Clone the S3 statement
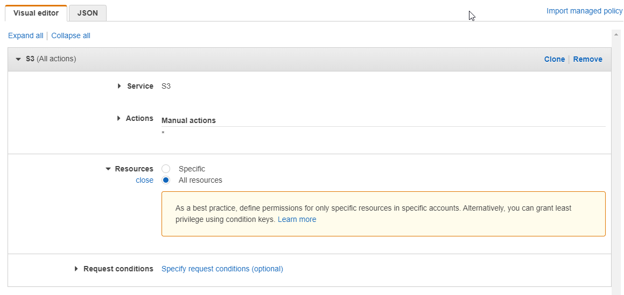The height and width of the screenshot is (295, 624). (x=555, y=59)
